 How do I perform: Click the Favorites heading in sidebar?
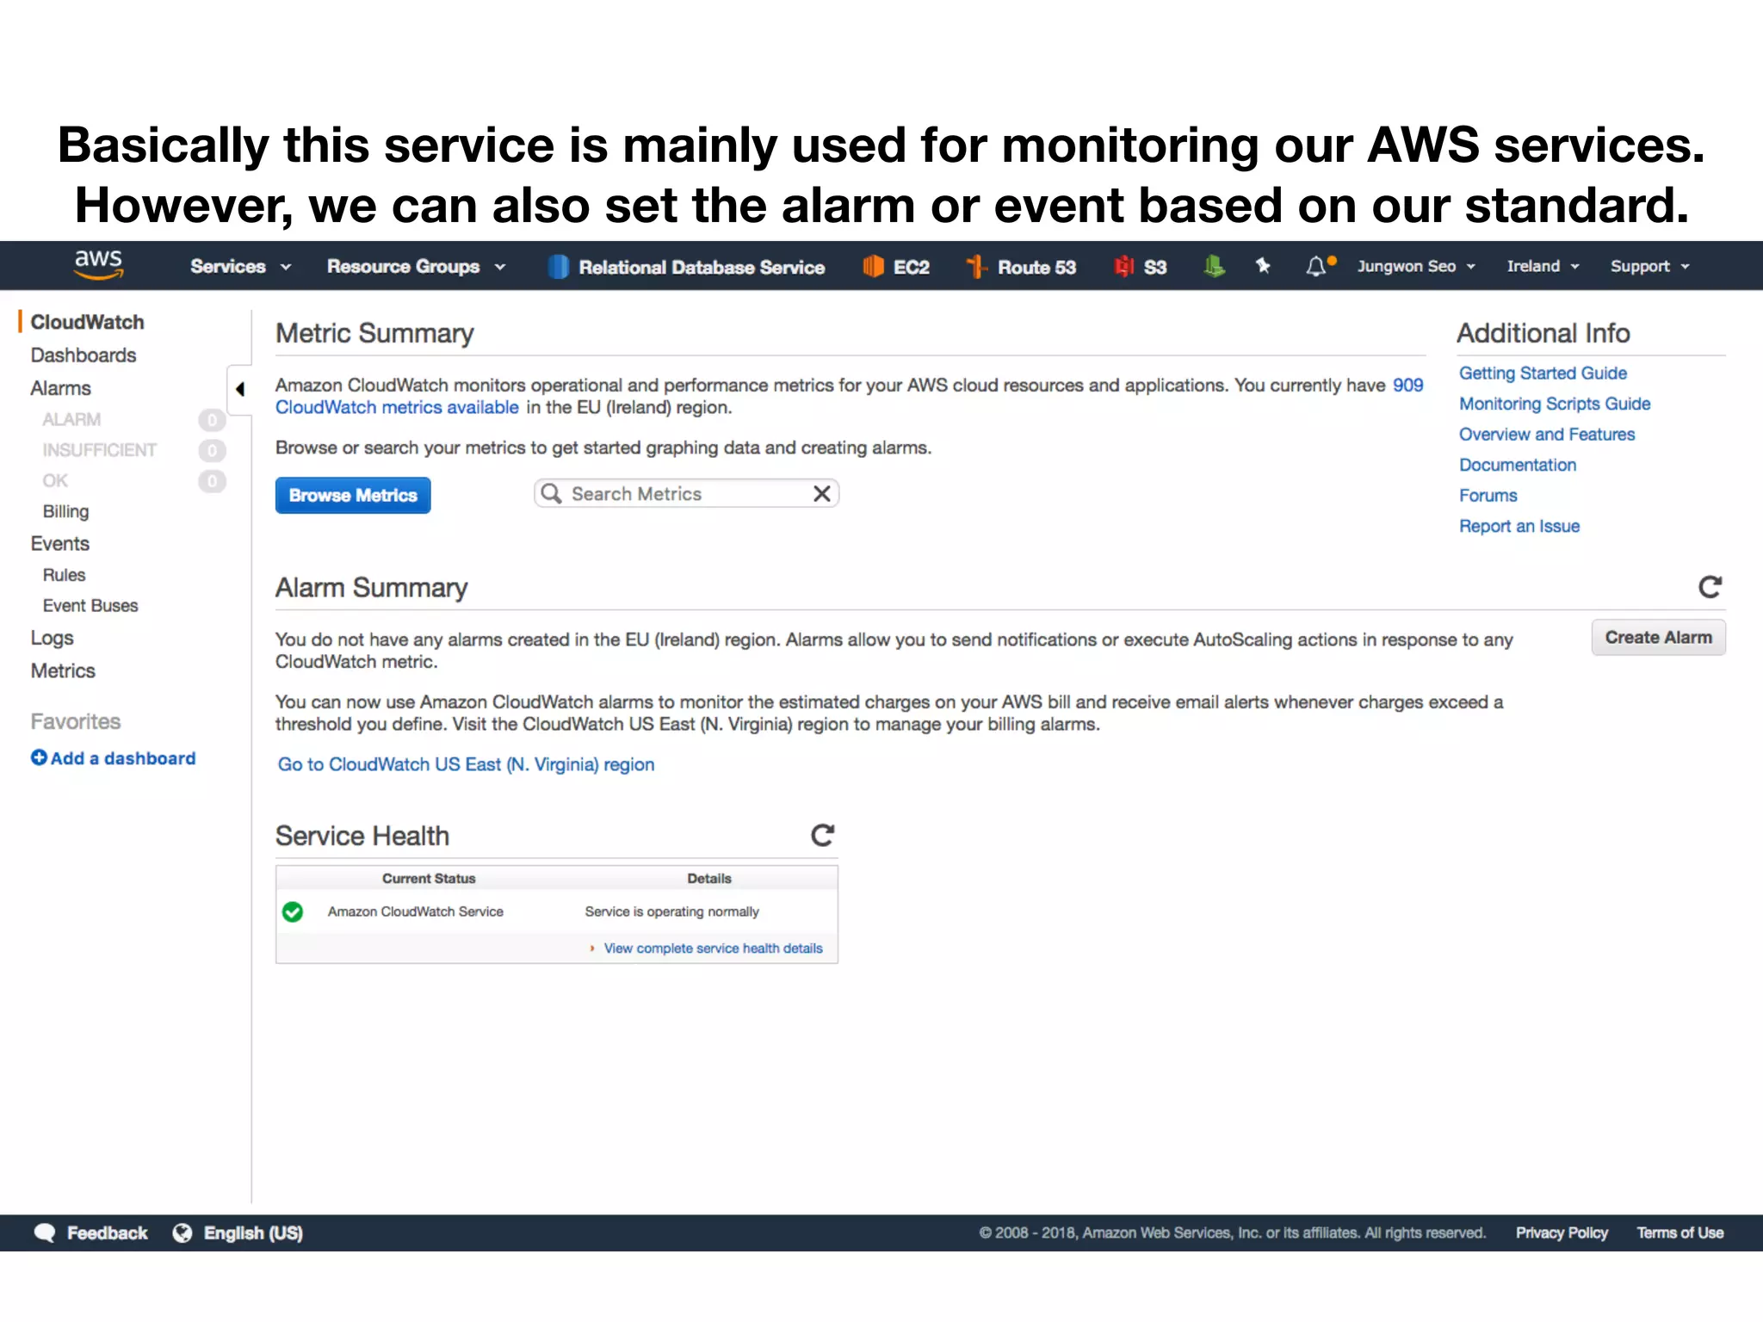pyautogui.click(x=76, y=721)
